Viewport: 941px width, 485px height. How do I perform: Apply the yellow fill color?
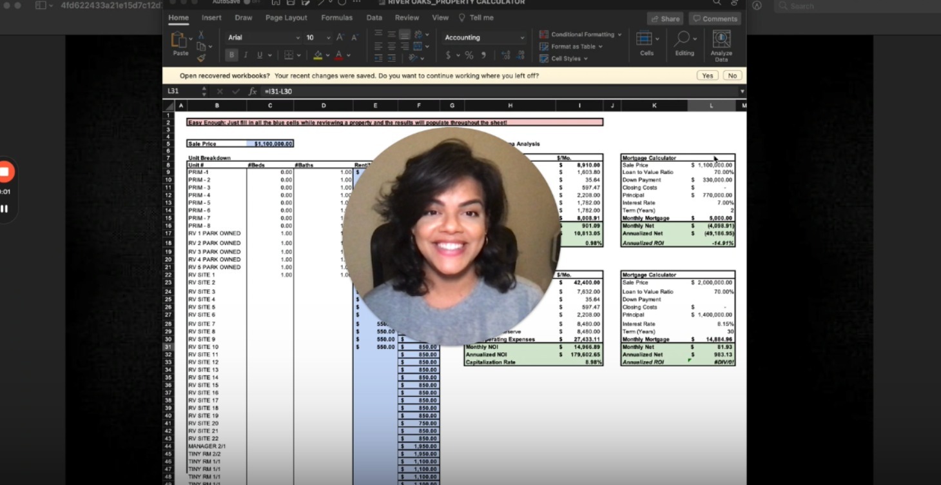coord(317,55)
